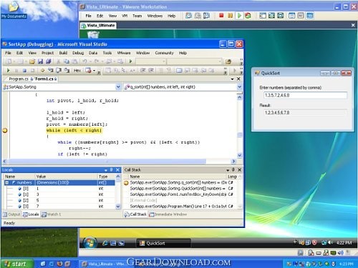Open the VMware menu in Visual Studio
This screenshot has width=358, height=268.
[x=124, y=53]
